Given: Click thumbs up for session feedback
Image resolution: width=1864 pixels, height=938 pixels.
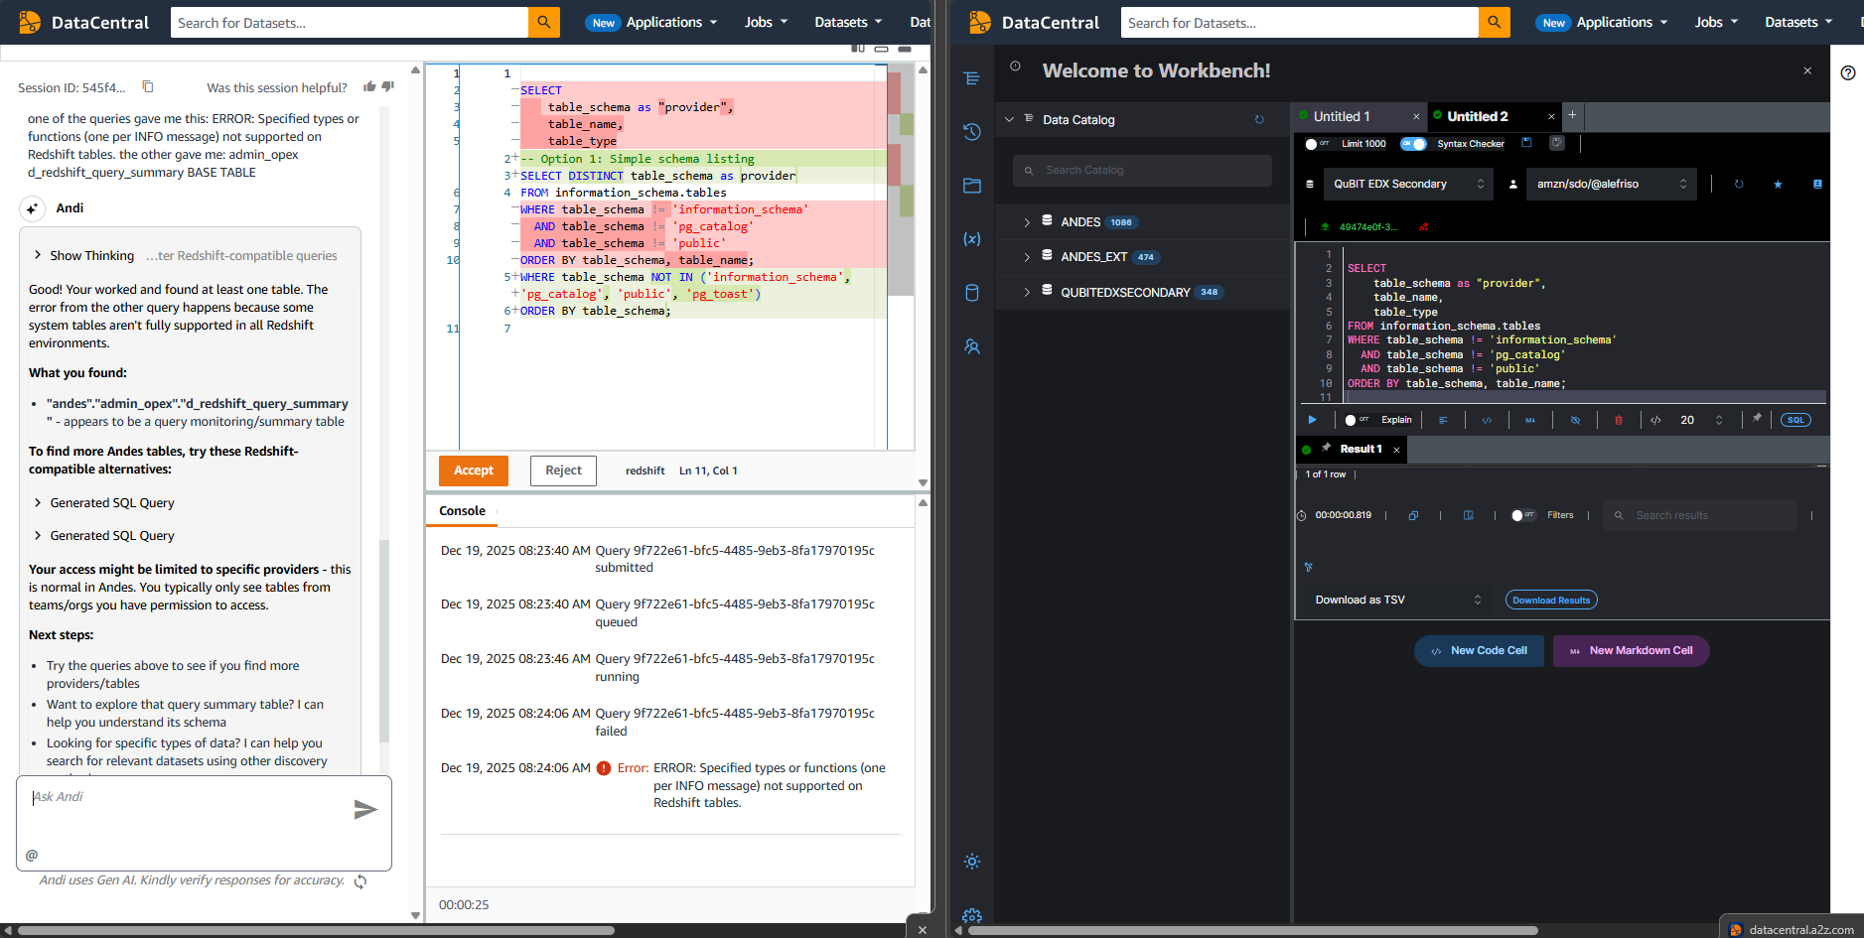Looking at the screenshot, I should pyautogui.click(x=369, y=86).
